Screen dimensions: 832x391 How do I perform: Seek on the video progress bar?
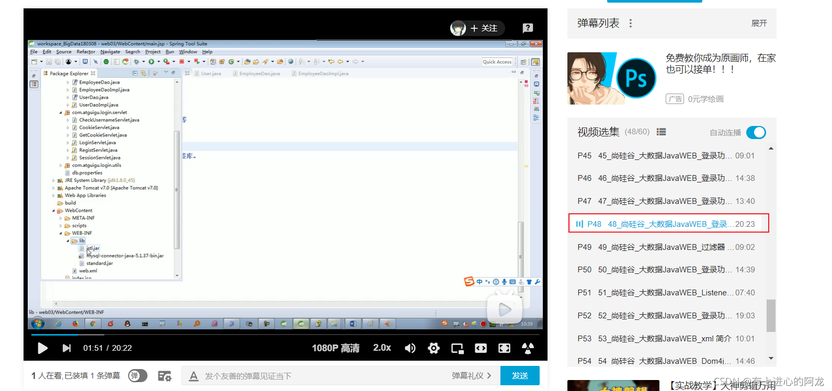pos(286,335)
